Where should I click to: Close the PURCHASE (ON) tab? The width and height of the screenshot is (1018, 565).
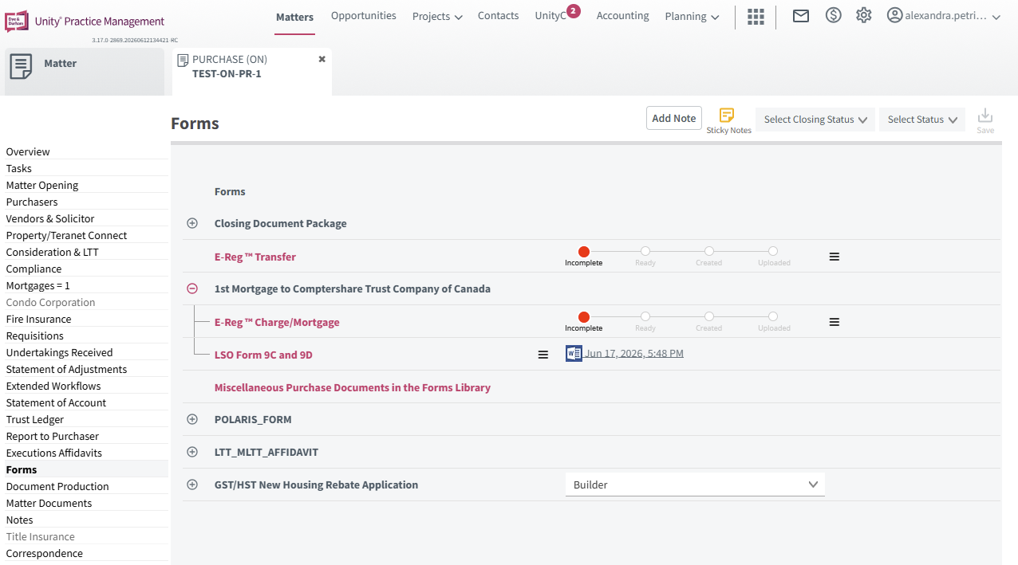tap(322, 59)
